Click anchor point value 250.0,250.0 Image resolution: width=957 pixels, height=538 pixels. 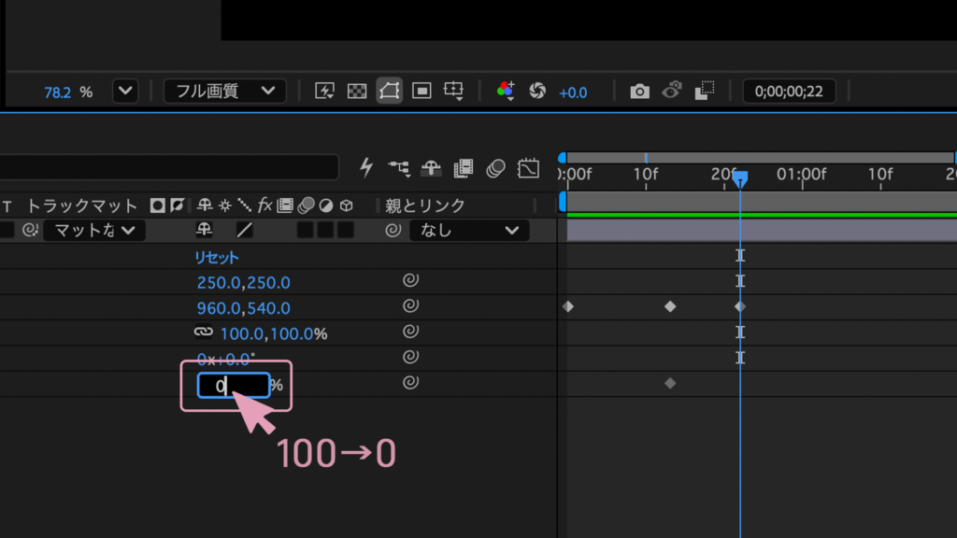pyautogui.click(x=244, y=283)
